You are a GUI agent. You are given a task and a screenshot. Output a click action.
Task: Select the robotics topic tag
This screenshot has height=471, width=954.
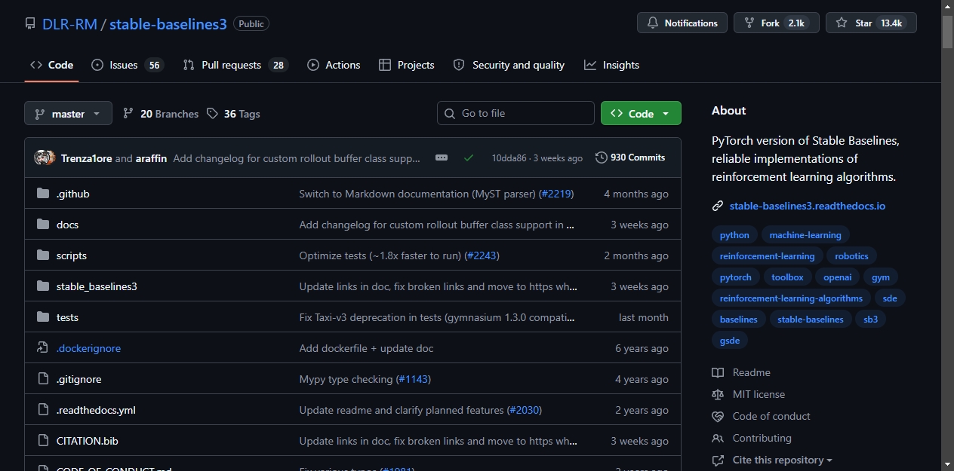tap(851, 256)
